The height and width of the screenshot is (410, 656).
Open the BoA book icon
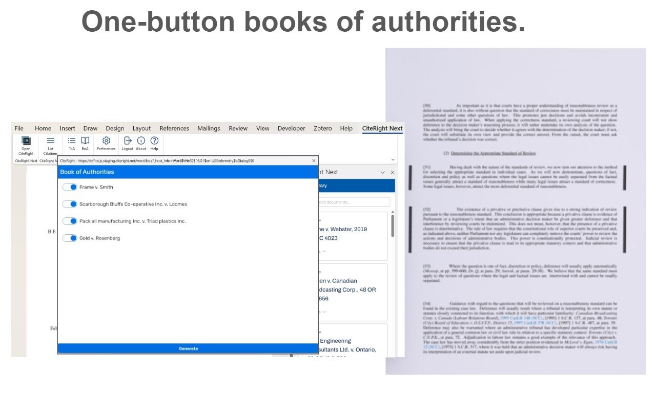(x=85, y=143)
